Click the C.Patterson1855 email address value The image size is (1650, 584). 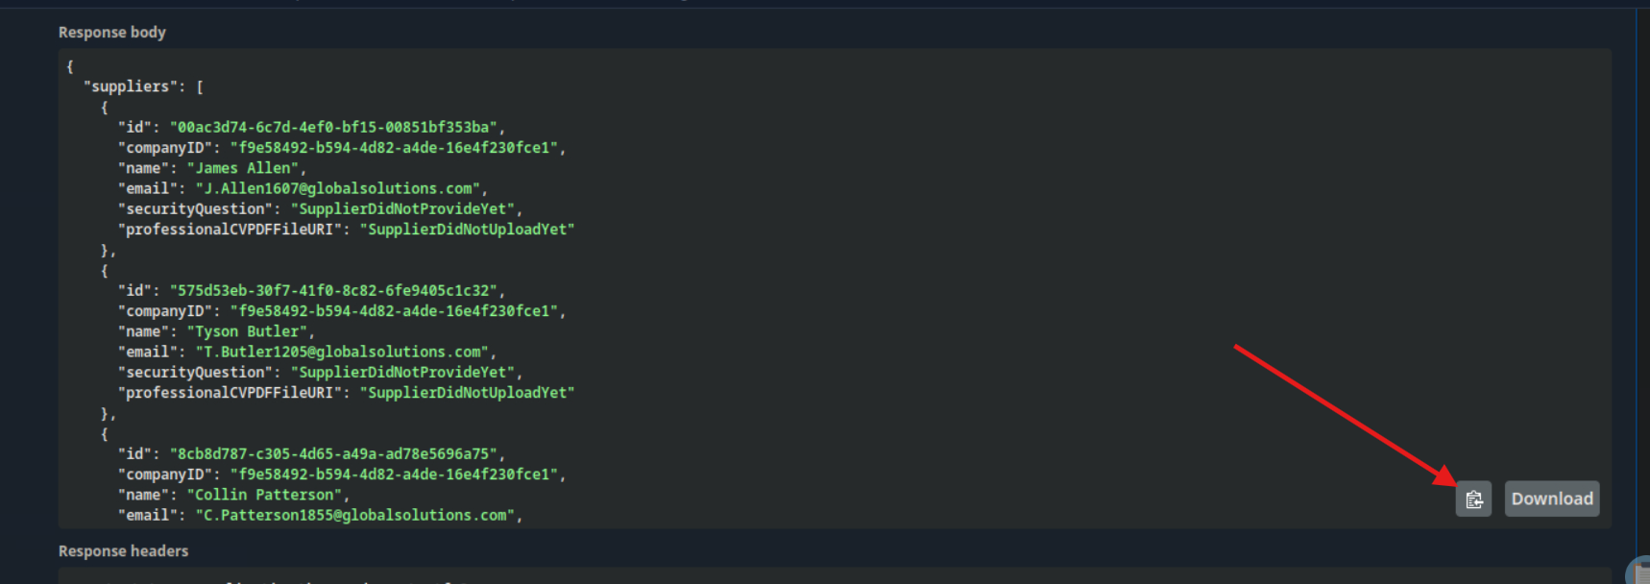pos(355,516)
